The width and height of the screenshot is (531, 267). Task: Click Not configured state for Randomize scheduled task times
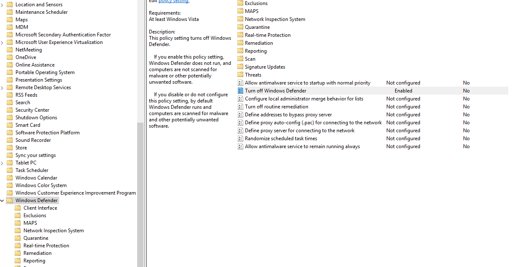click(x=403, y=139)
